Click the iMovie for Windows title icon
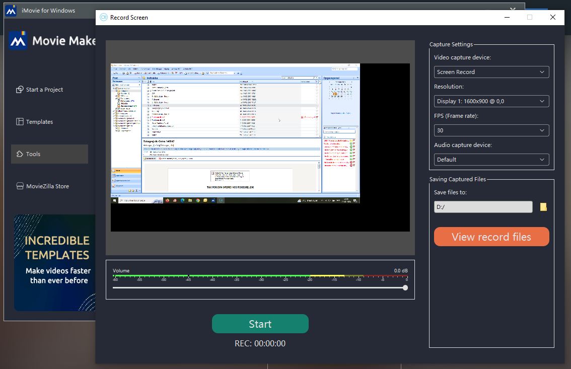The height and width of the screenshot is (369, 571). [x=11, y=11]
